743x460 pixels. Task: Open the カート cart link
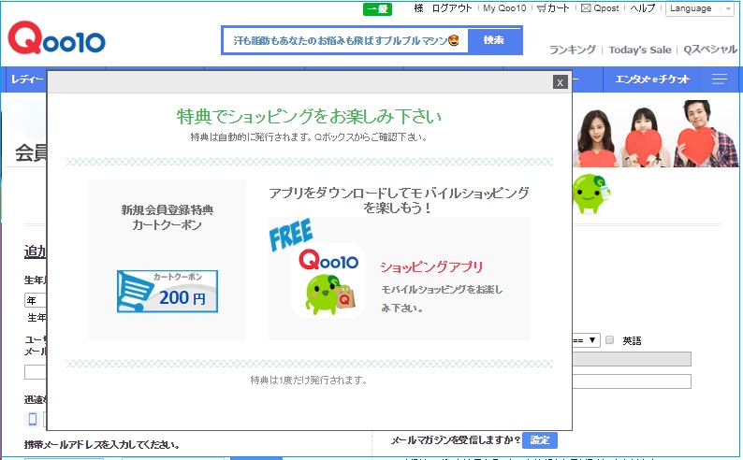tap(553, 8)
